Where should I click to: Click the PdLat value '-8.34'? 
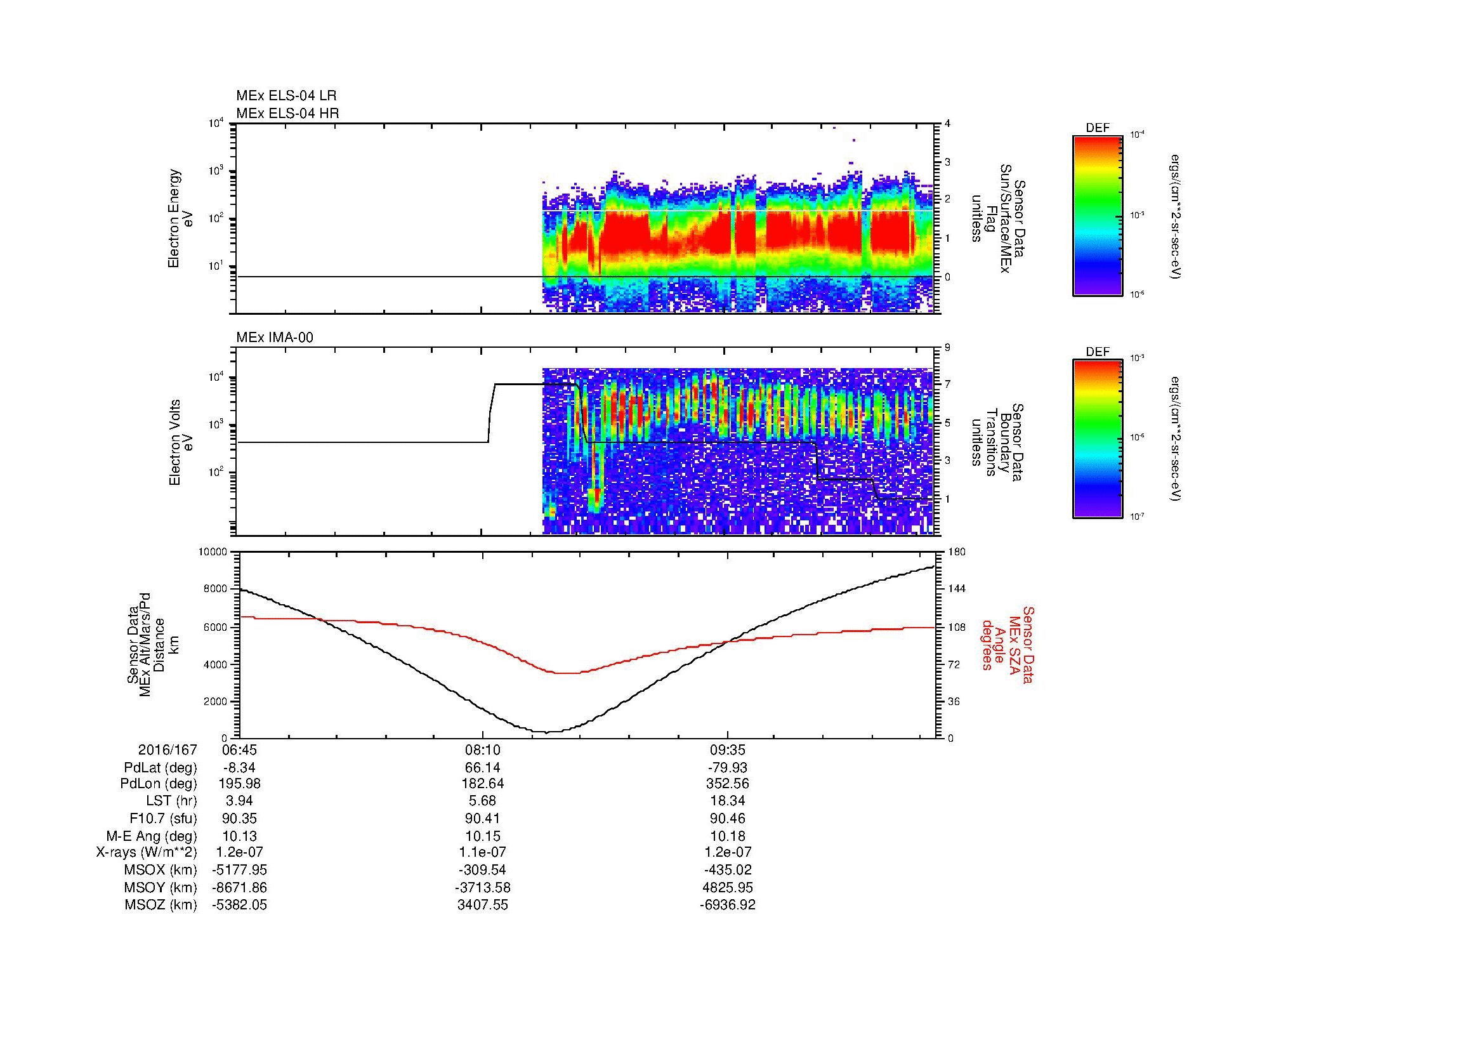point(239,768)
